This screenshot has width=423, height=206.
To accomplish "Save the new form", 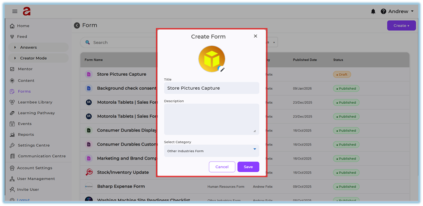I will click(248, 167).
